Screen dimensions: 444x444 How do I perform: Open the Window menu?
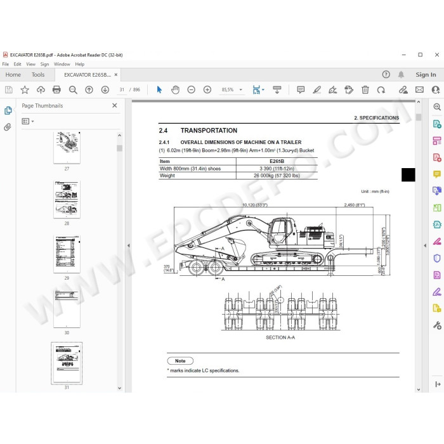click(62, 64)
